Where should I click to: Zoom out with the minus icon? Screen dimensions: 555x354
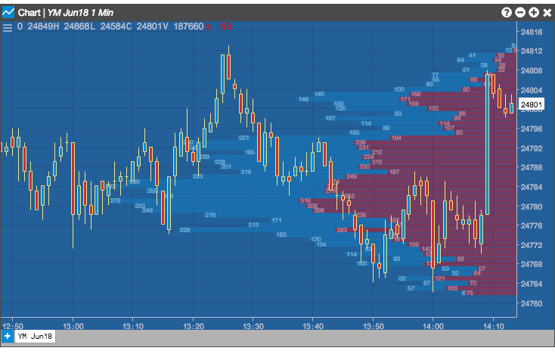[520, 13]
